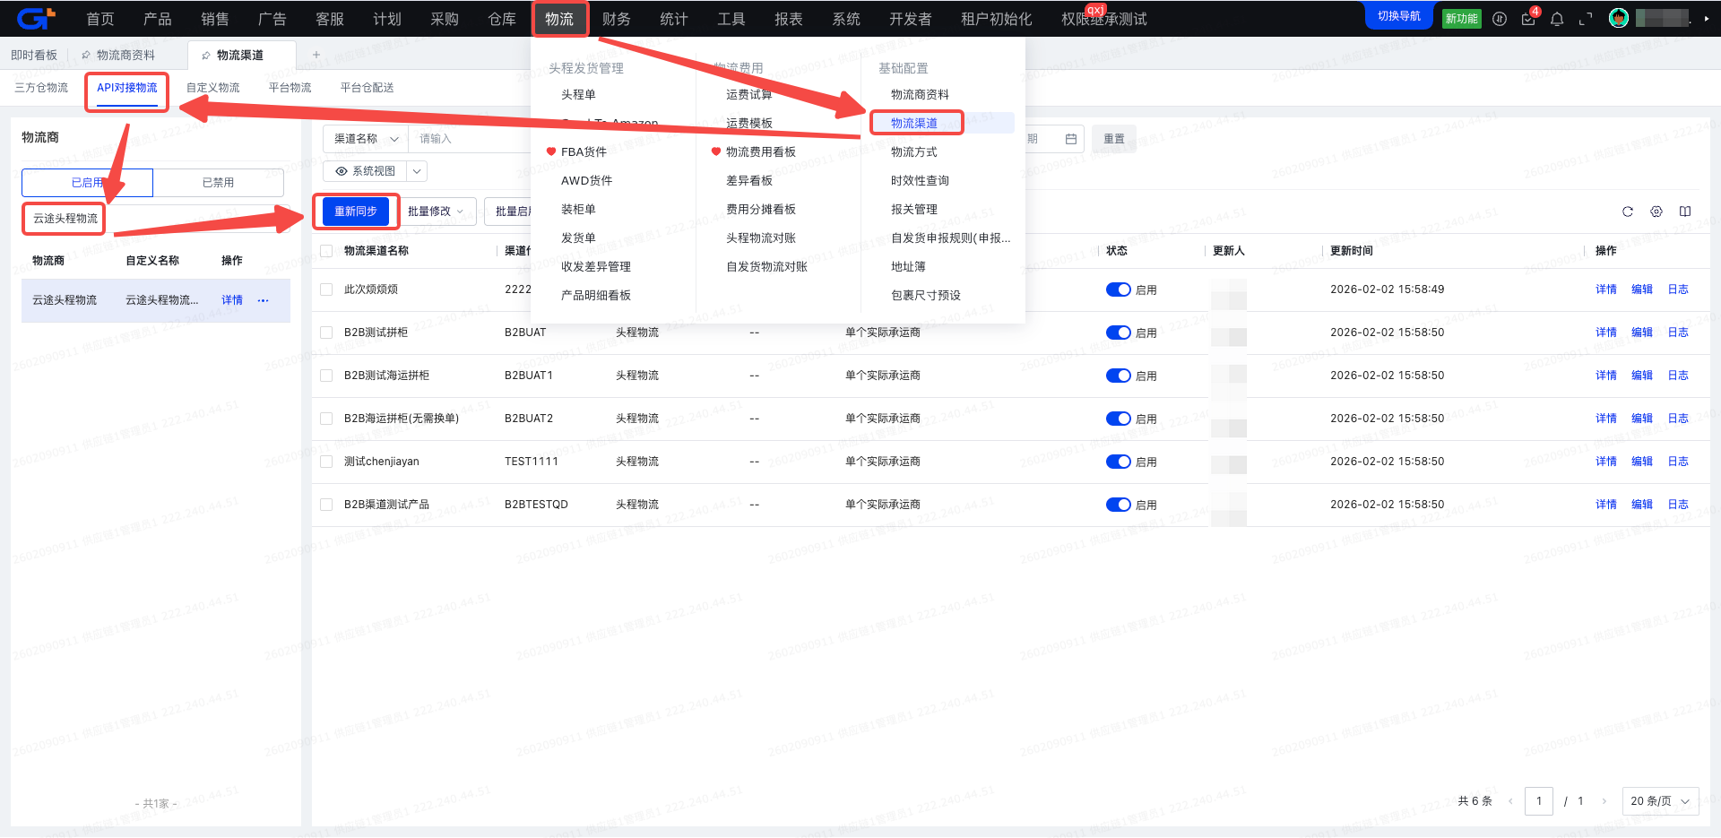Open the 财务 top menu
The image size is (1721, 838).
tap(617, 19)
